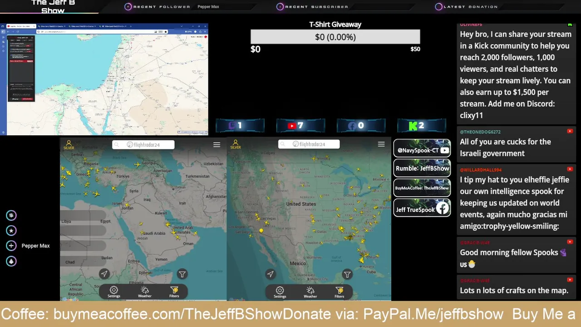Open Weather in the United States flightradar24 map
Viewport: 581px width, 327px height.
tap(310, 292)
